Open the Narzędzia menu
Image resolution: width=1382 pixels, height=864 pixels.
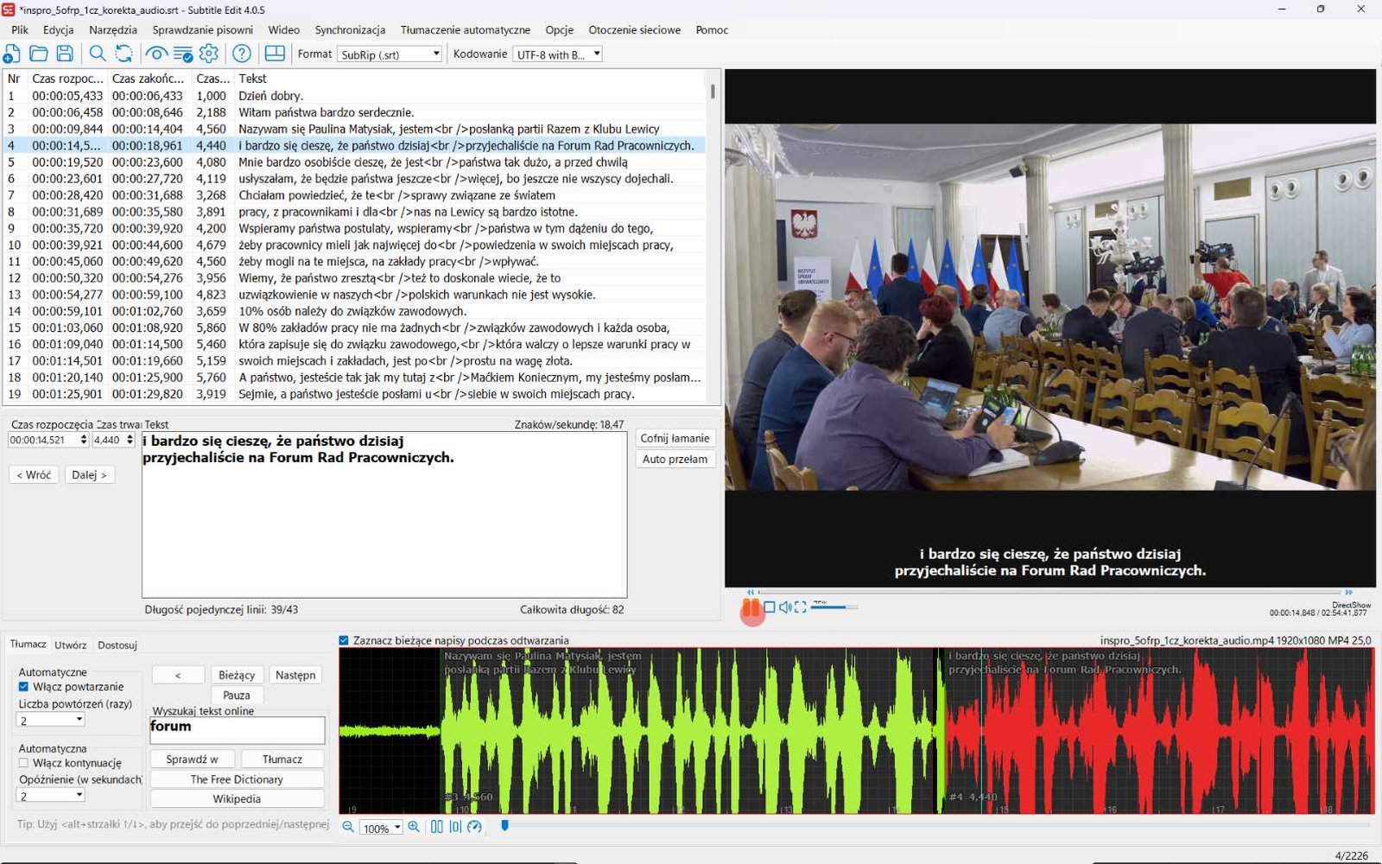113,29
